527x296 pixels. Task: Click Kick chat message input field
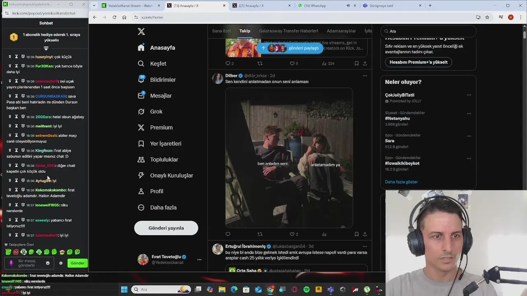[x=29, y=263]
